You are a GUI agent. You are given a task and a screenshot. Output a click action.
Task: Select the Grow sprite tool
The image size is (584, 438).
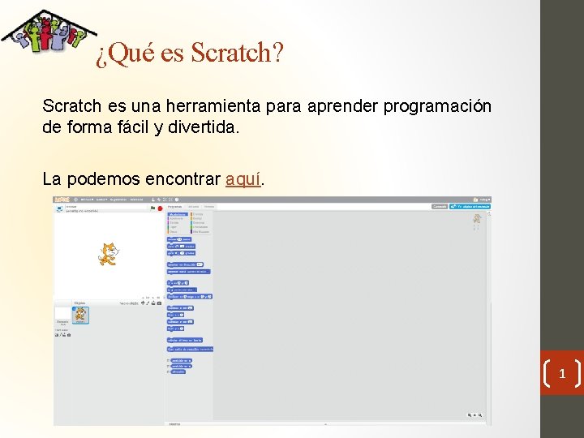(165, 200)
